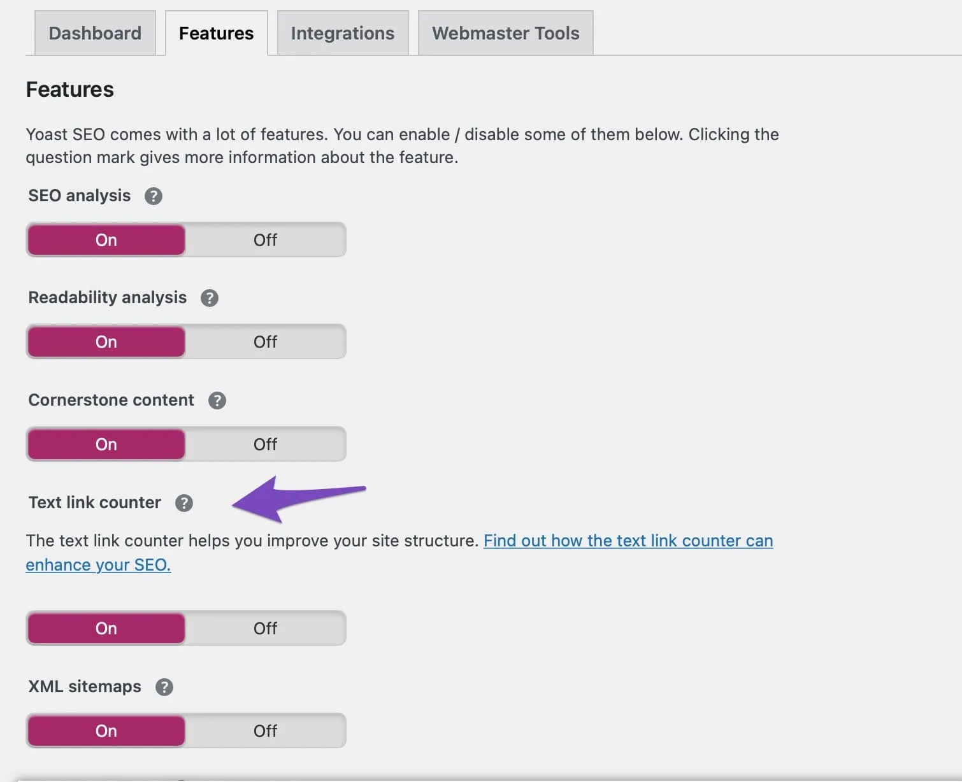Turn off SEO analysis
The height and width of the screenshot is (782, 962).
(265, 240)
